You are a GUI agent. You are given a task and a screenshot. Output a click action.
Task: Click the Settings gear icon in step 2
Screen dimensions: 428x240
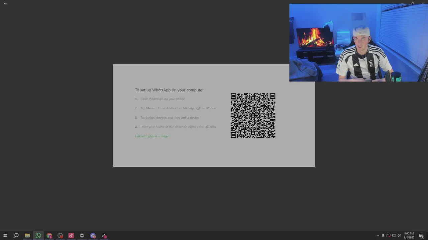(x=198, y=108)
